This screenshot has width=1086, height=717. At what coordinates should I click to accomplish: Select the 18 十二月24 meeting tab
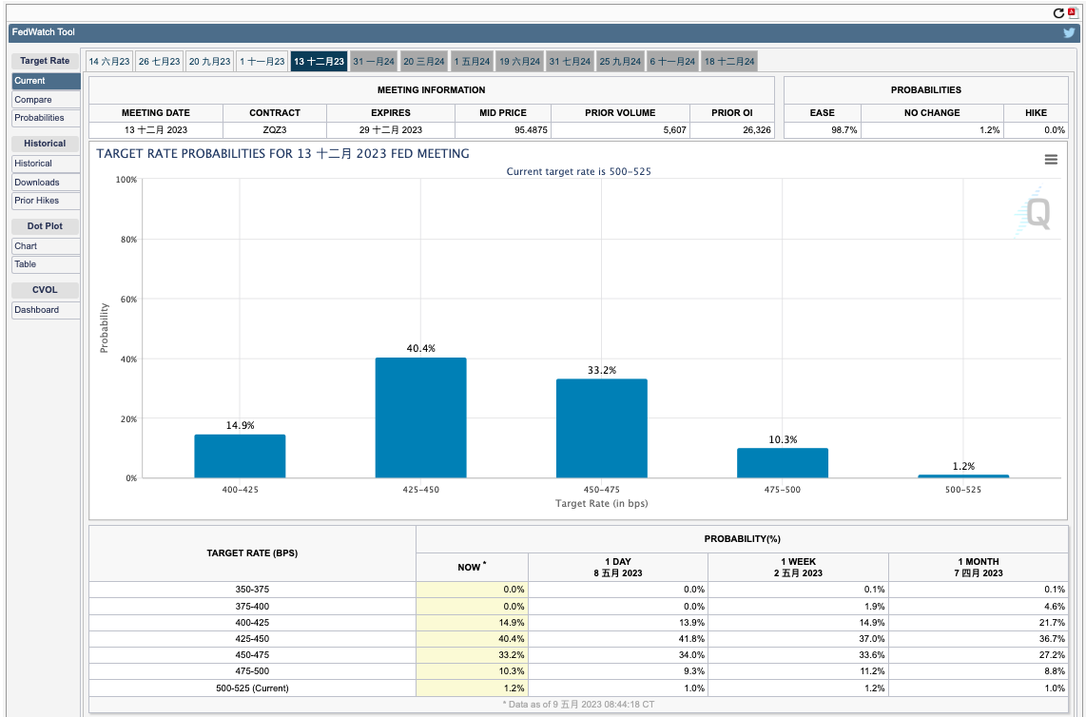pos(729,62)
